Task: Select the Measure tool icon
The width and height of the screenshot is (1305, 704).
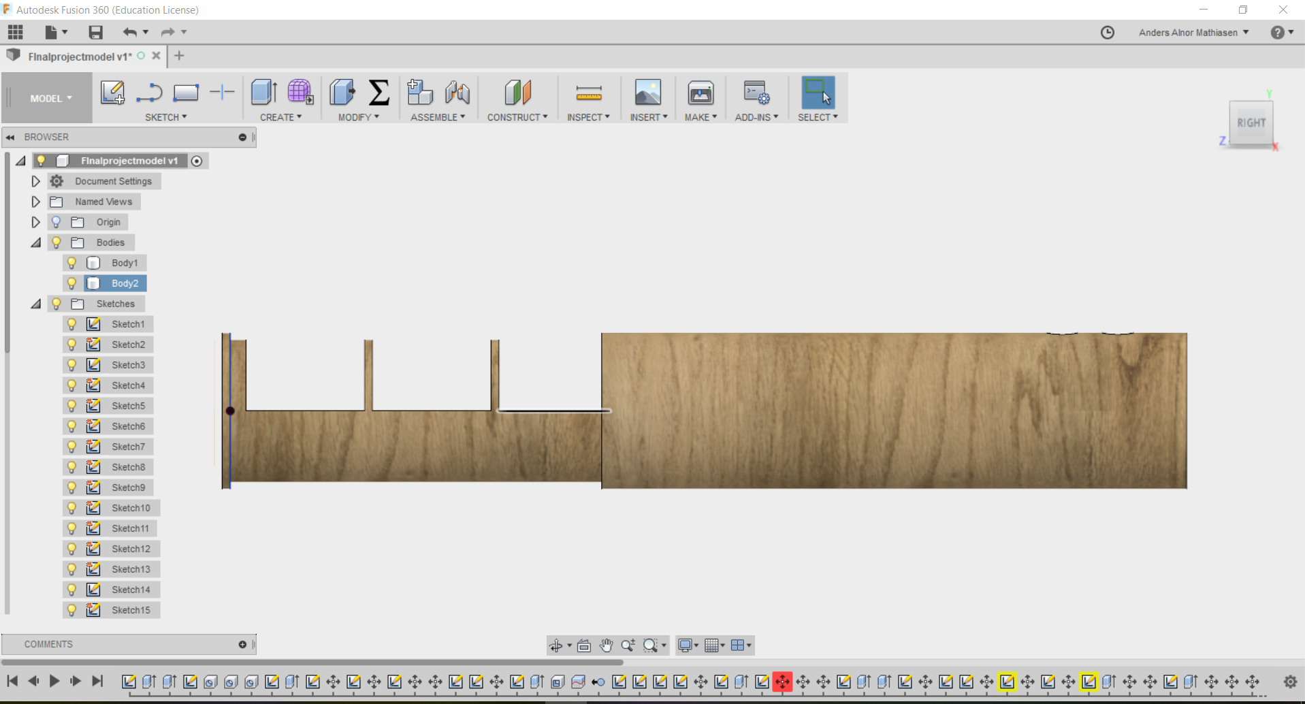Action: pyautogui.click(x=589, y=93)
